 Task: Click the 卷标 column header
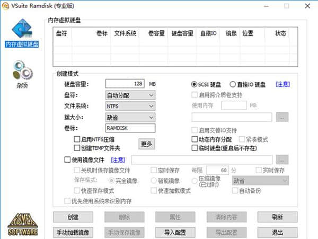click(x=102, y=33)
